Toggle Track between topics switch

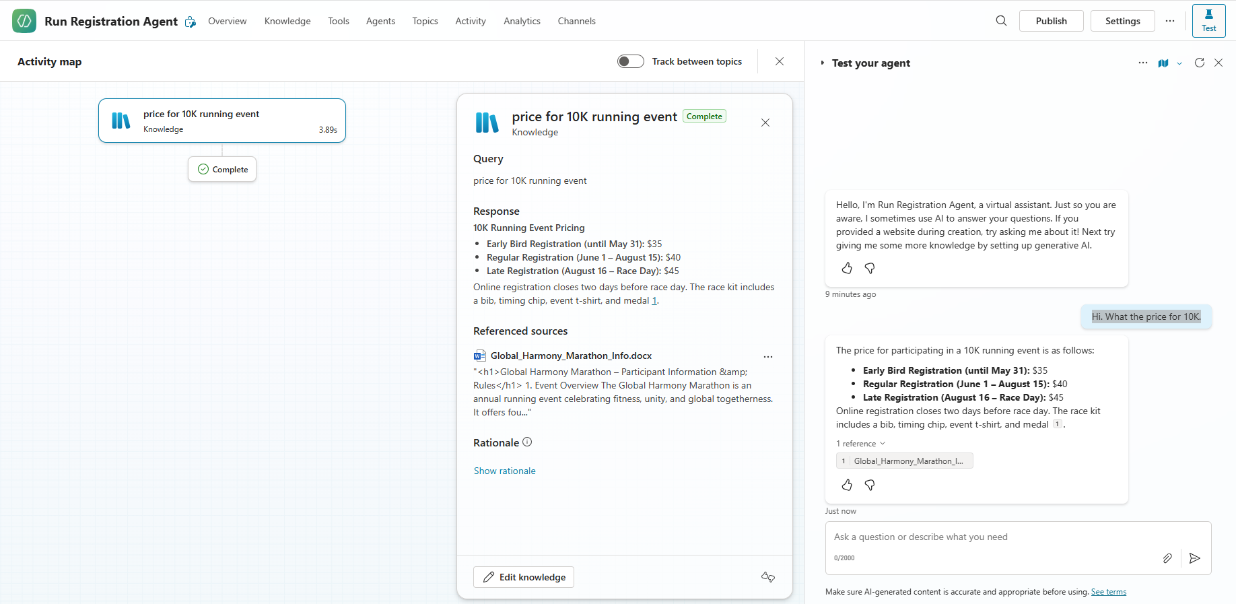[630, 61]
